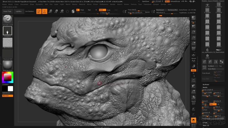Expand the Modify section
The image size is (228, 128).
(x=205, y=87)
